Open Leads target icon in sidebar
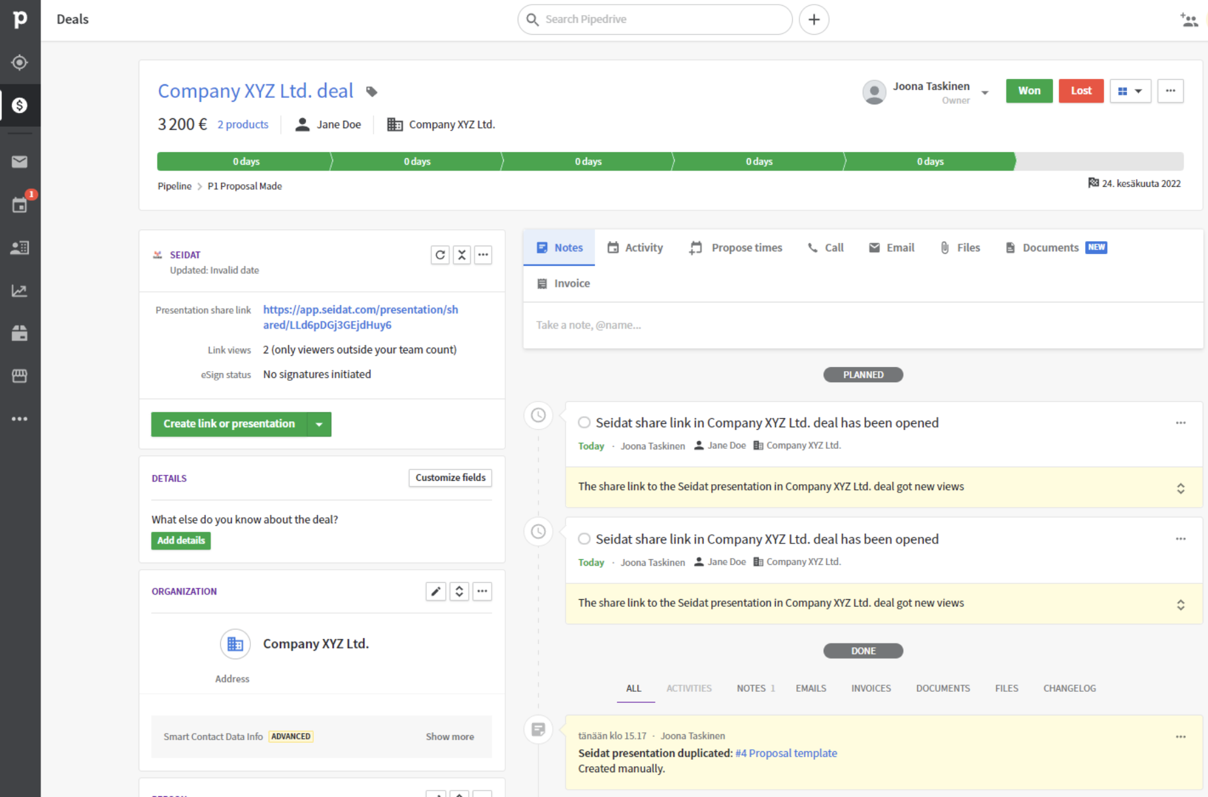Screen dimensions: 1208x797 tap(20, 63)
